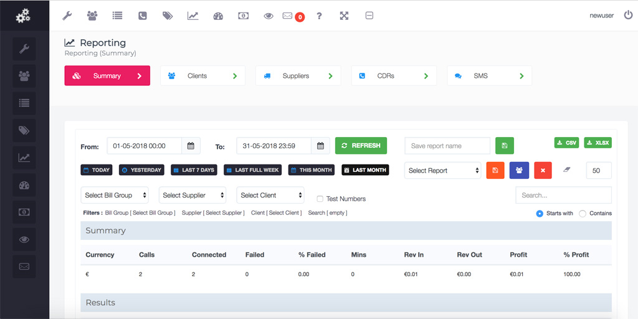Select the Starts with radio button
The width and height of the screenshot is (638, 319).
point(540,213)
